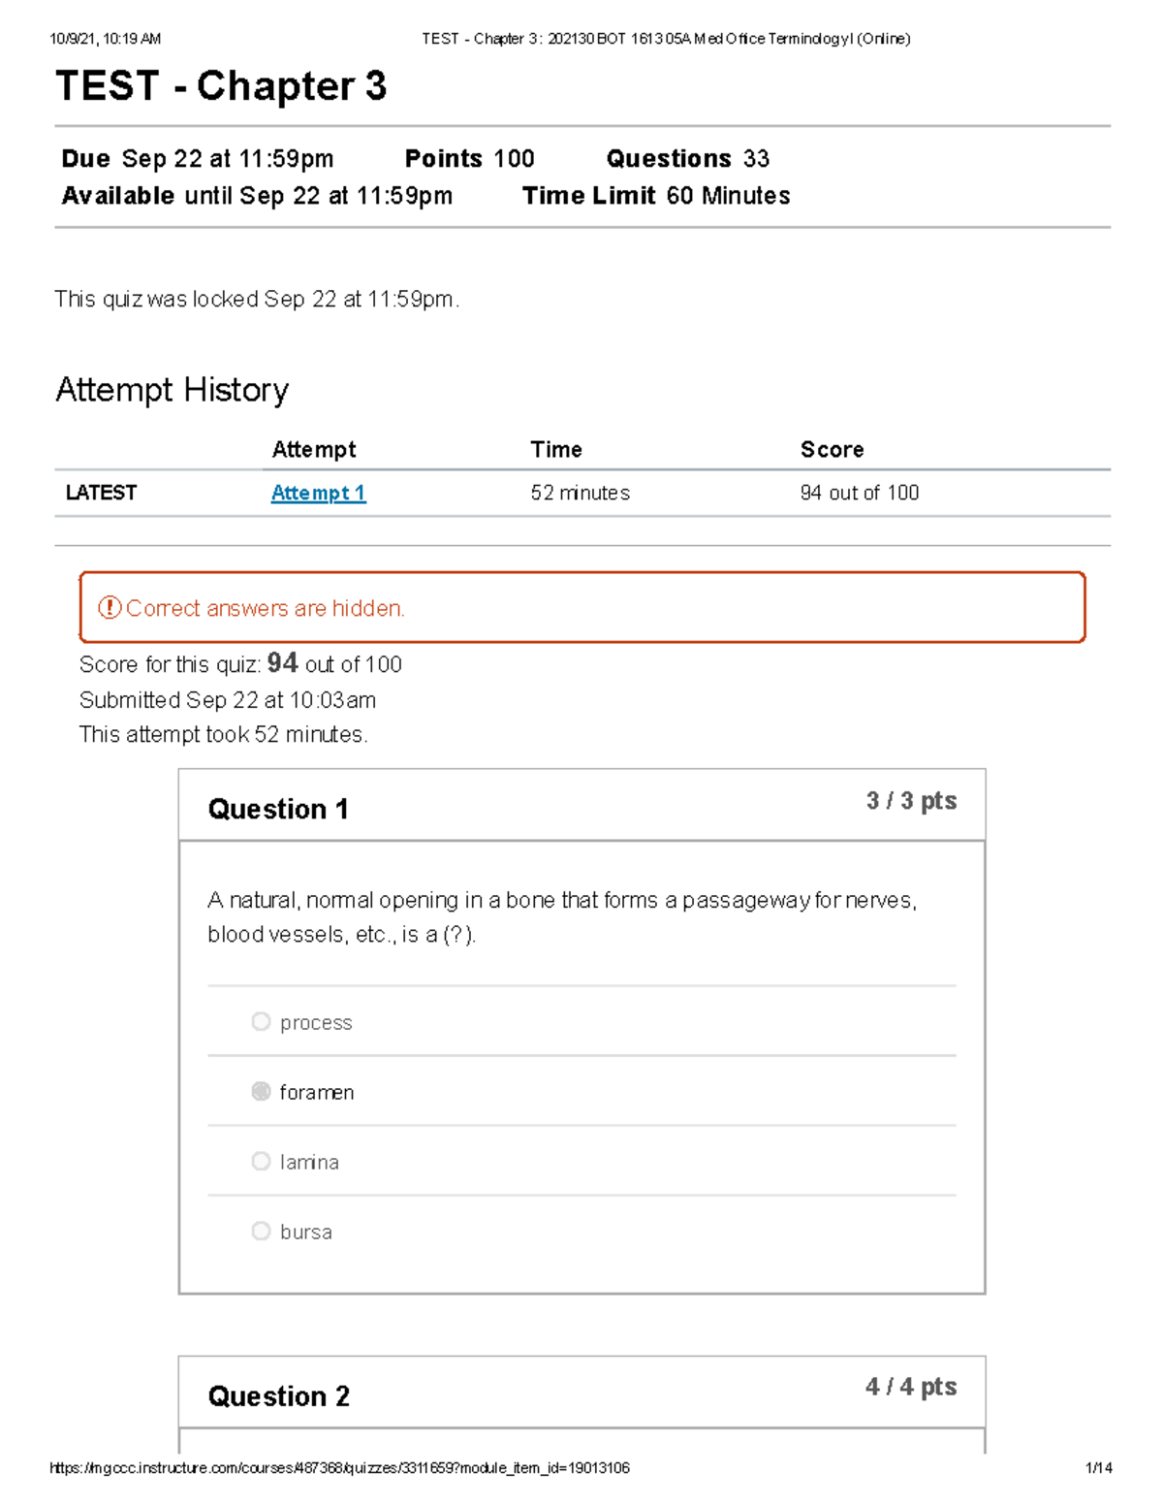The image size is (1163, 1506).
Task: Click the Time Limit 60 Minutes text
Action: [x=656, y=196]
